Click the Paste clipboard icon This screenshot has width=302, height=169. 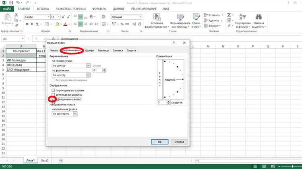8,18
